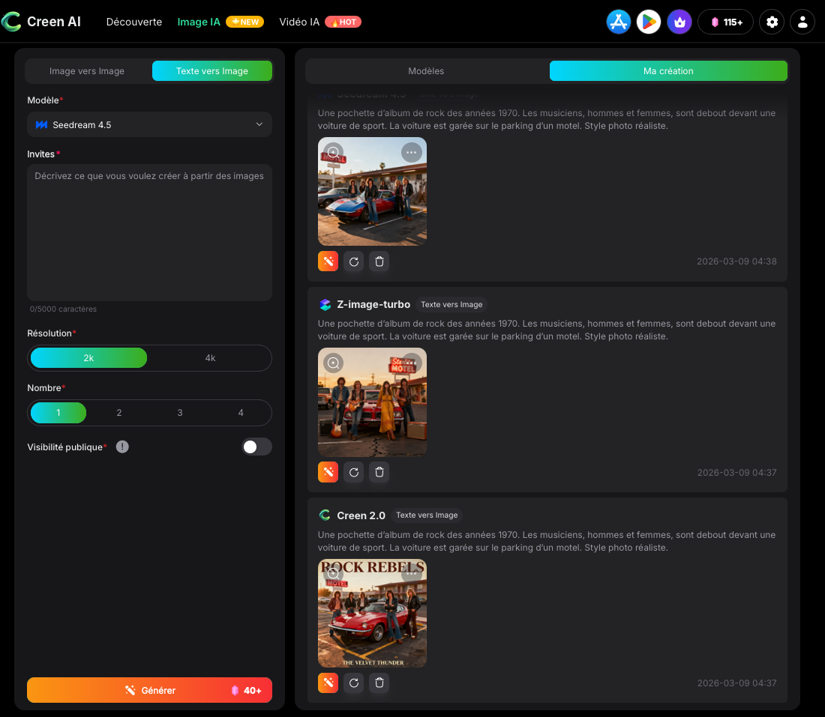Open the settings gear icon

[772, 22]
